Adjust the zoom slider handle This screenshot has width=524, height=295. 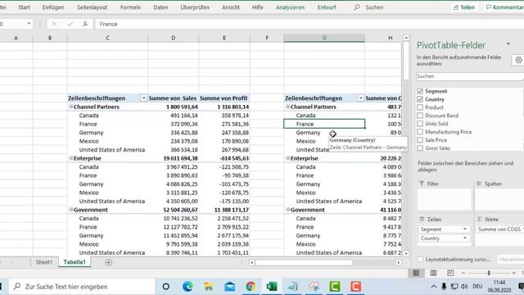[489, 273]
